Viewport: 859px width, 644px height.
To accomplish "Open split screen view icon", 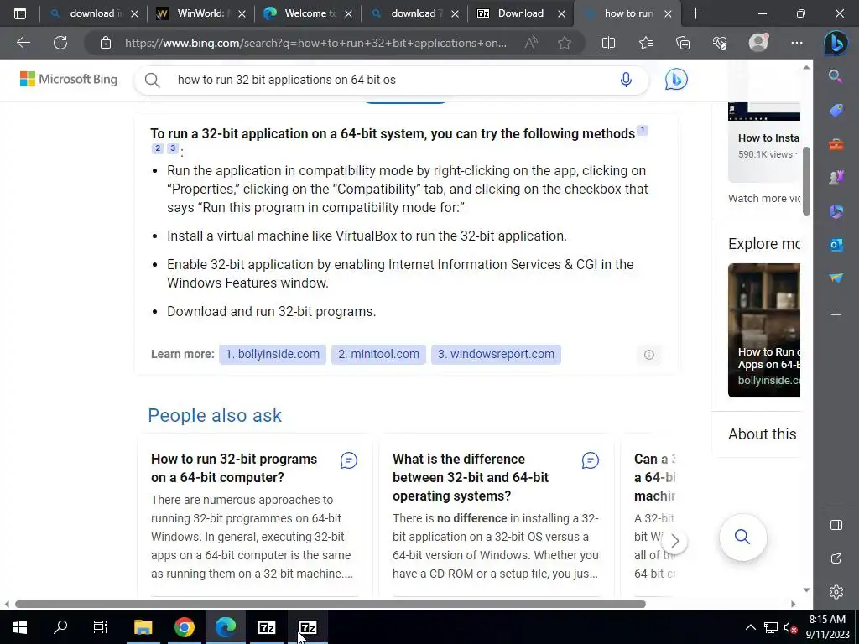I will pos(608,43).
